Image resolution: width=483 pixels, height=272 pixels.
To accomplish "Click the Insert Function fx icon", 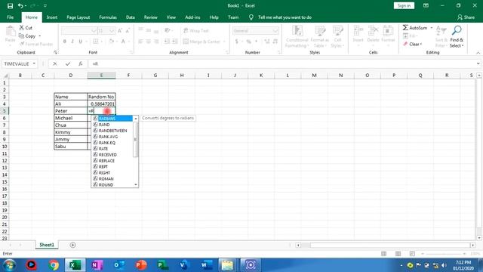I will pyautogui.click(x=81, y=63).
